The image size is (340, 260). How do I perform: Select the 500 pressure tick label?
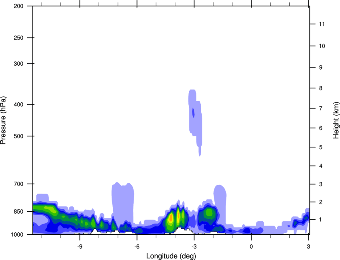18,136
